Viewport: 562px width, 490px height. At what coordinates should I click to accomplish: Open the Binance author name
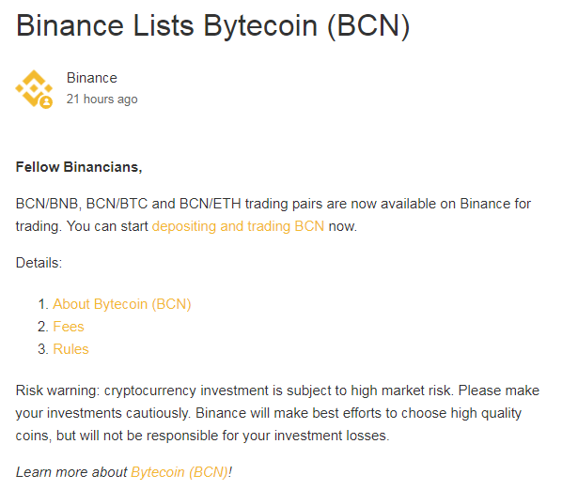(92, 78)
